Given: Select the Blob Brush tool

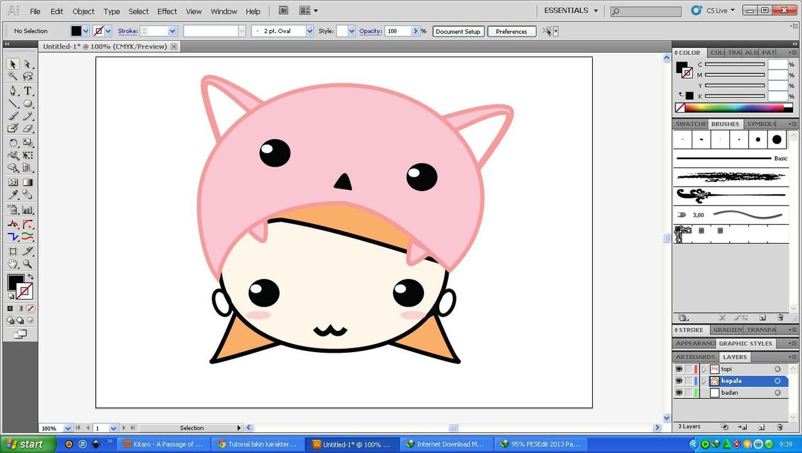Looking at the screenshot, I should click(x=13, y=128).
